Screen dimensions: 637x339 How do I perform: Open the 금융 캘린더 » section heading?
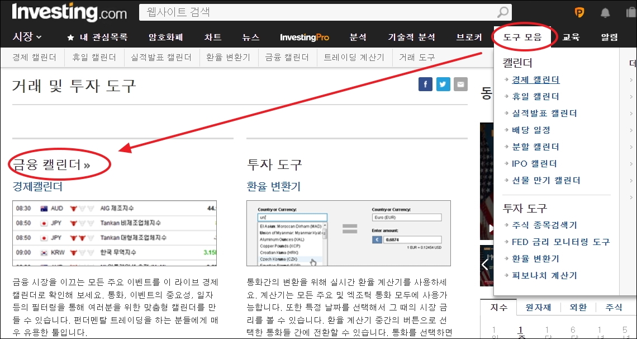pyautogui.click(x=51, y=164)
